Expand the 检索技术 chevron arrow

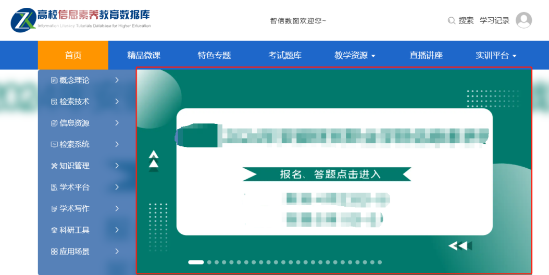[x=117, y=102]
